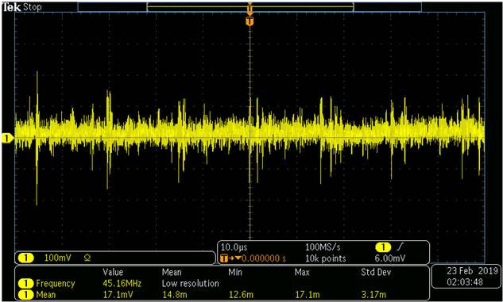Click the Tek logo in the corner
The image size is (503, 302).
(12, 7)
